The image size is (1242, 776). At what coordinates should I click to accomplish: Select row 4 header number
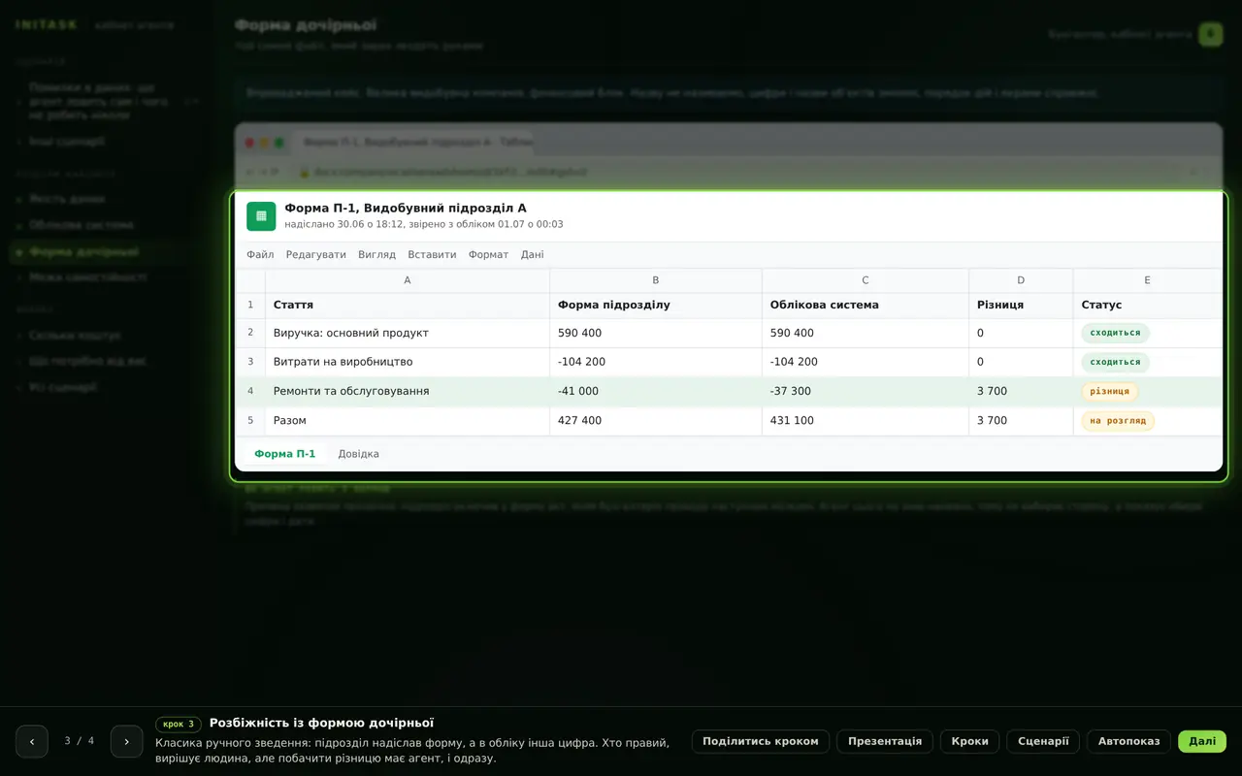pyautogui.click(x=250, y=391)
